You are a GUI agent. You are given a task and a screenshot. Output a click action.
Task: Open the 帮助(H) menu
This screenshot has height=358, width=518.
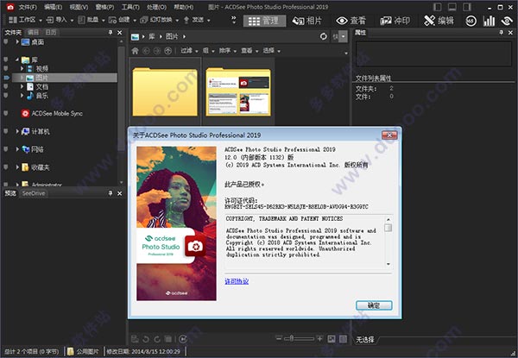[x=184, y=7]
